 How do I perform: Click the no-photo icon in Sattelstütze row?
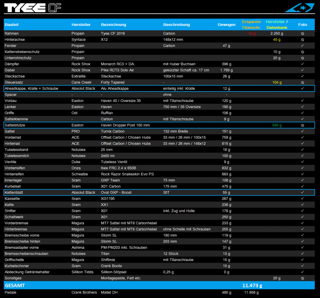pyautogui.click(x=302, y=125)
